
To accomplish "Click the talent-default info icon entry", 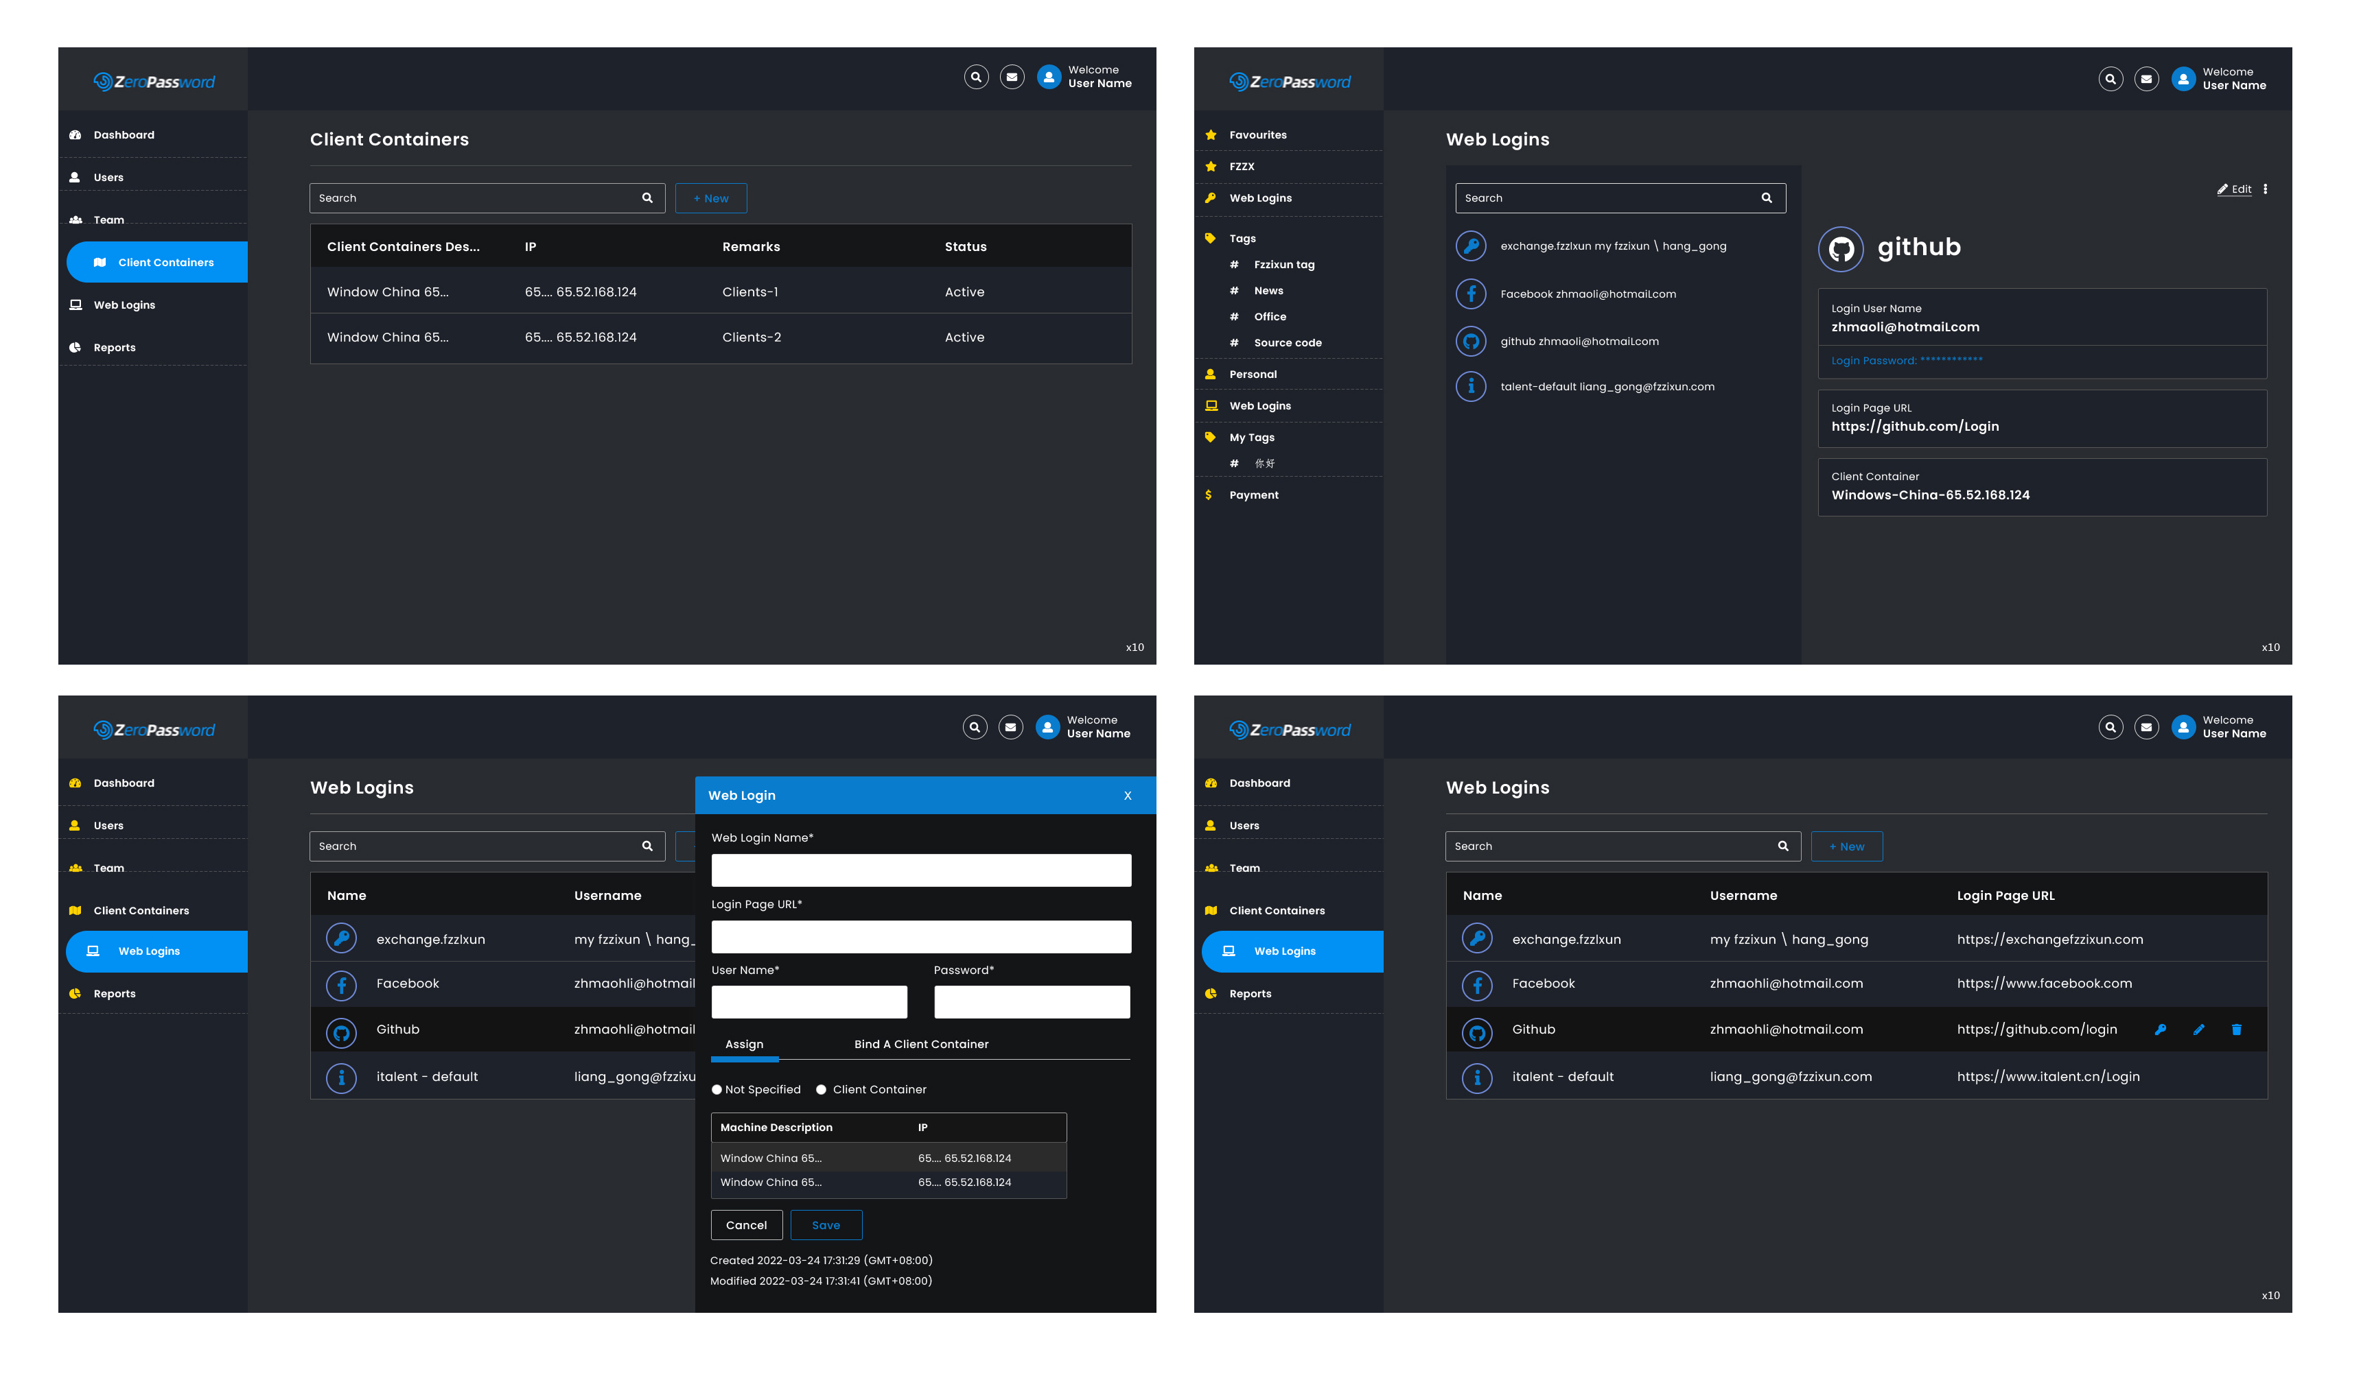I will pyautogui.click(x=1472, y=386).
